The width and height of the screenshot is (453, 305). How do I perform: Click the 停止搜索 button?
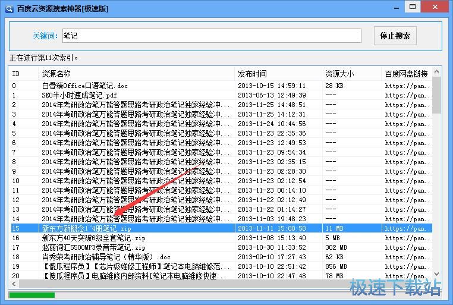coord(395,36)
